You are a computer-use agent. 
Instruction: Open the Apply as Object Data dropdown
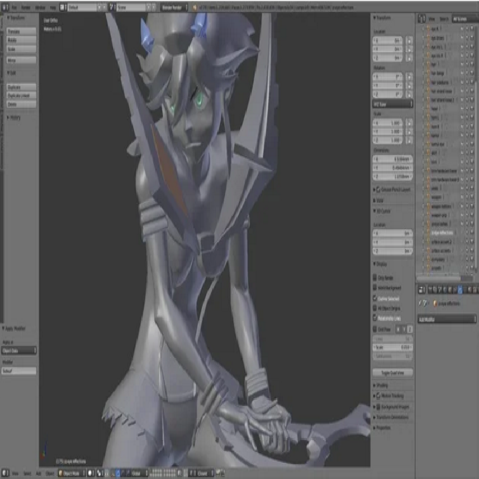point(19,351)
